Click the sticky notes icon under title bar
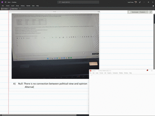Screen dimensions: 155x116 (x=153, y=6)
